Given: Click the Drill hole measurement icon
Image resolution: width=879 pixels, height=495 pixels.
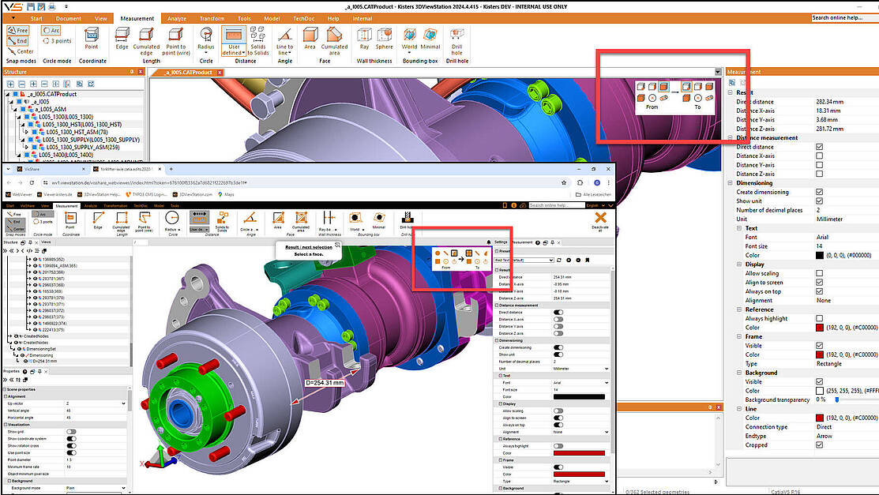Looking at the screenshot, I should (x=457, y=38).
